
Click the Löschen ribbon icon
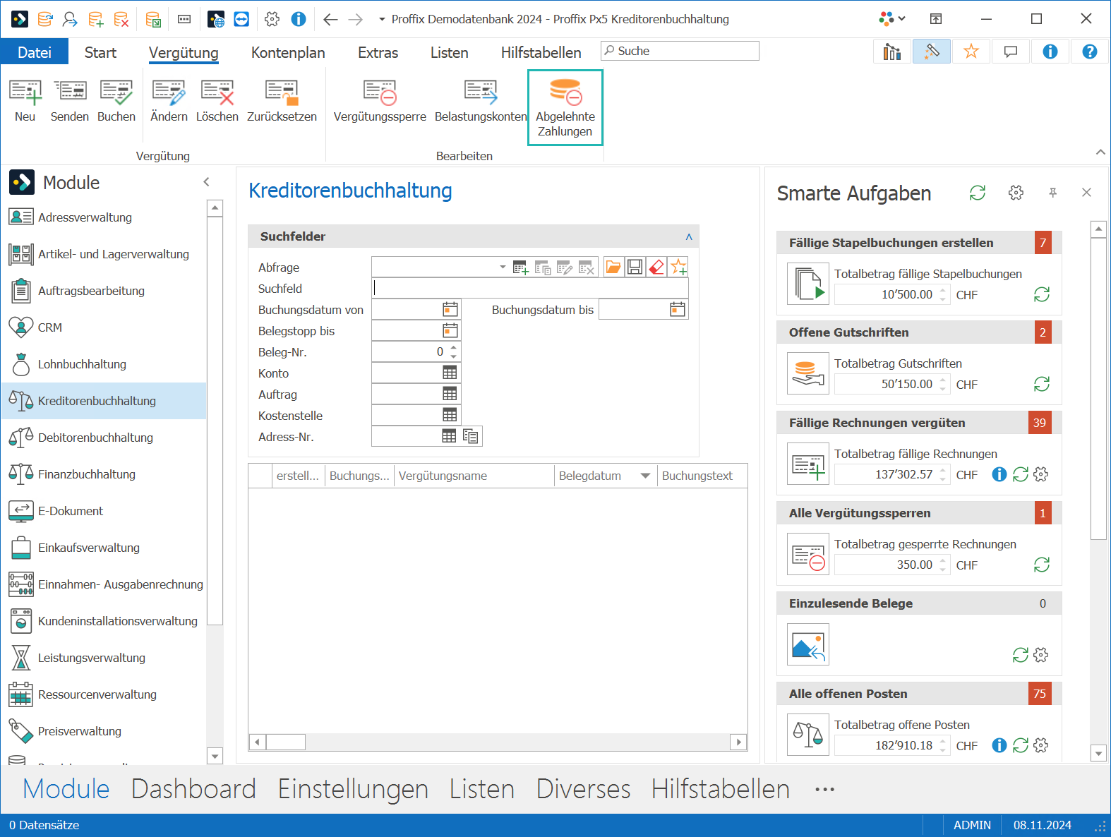[217, 92]
